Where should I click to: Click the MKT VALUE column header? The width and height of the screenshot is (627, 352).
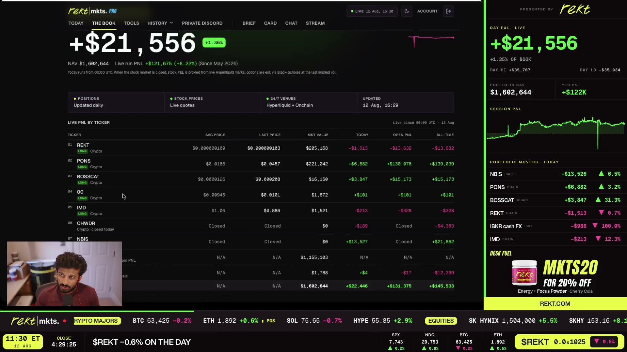click(x=318, y=135)
